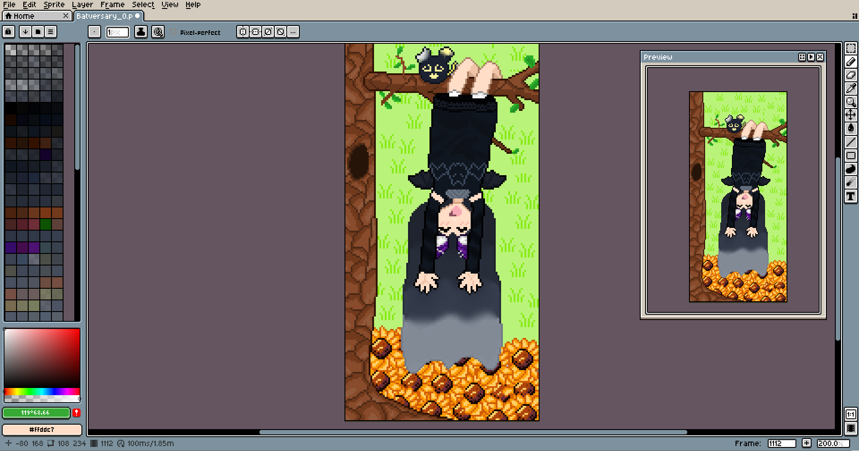Image resolution: width=859 pixels, height=451 pixels.
Task: Choose the Line tool
Action: click(x=850, y=142)
